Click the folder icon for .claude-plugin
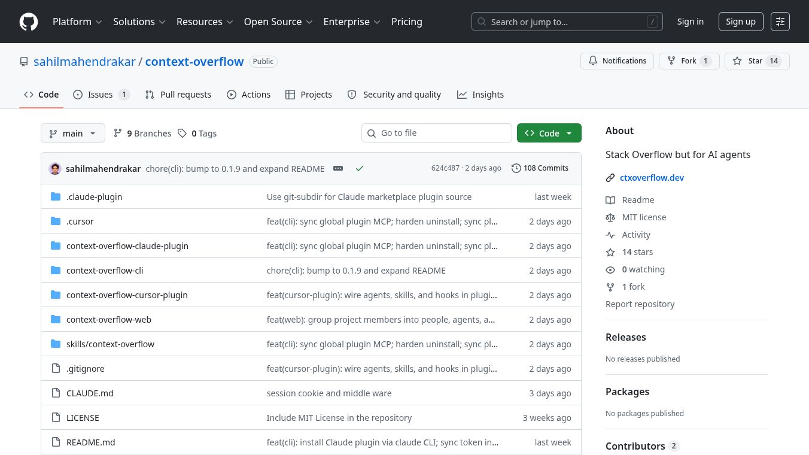Viewport: 809px width, 455px height. click(x=56, y=196)
